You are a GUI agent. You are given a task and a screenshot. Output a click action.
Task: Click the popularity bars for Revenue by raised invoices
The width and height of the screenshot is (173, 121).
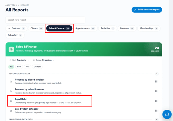click(157, 91)
